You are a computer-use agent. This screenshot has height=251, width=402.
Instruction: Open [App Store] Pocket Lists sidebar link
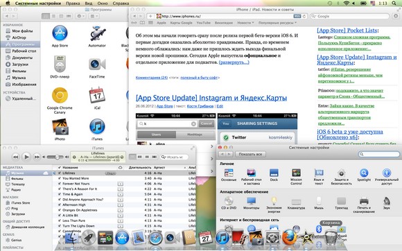[347, 31]
